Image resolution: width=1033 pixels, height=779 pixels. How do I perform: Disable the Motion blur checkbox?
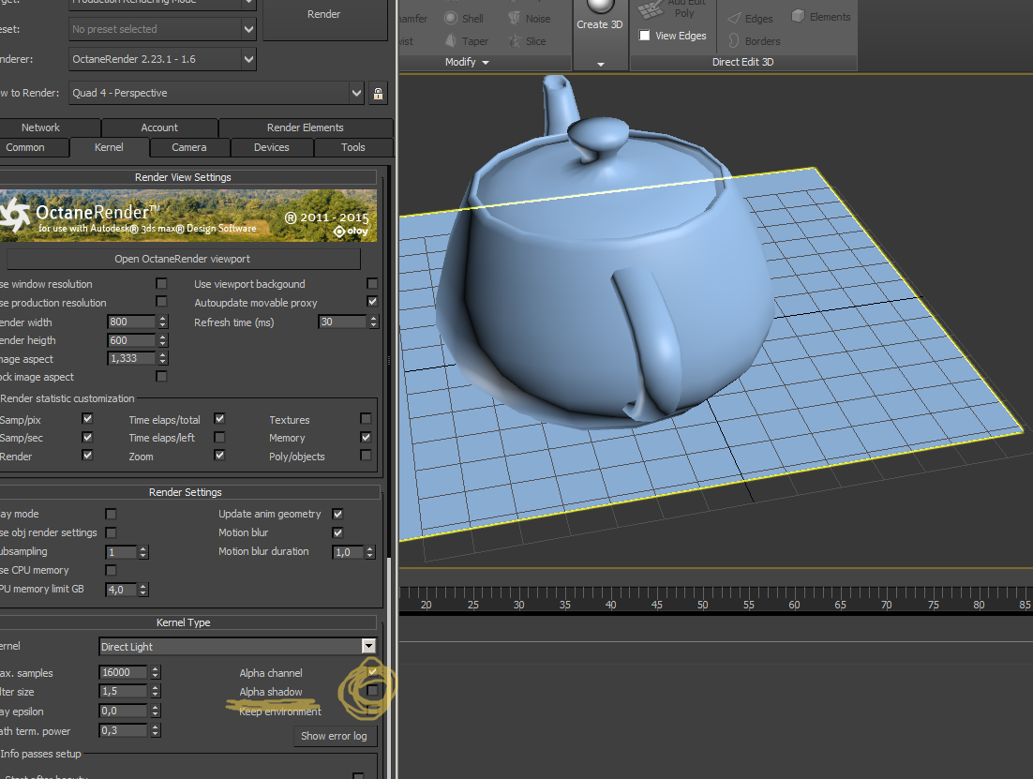point(338,532)
